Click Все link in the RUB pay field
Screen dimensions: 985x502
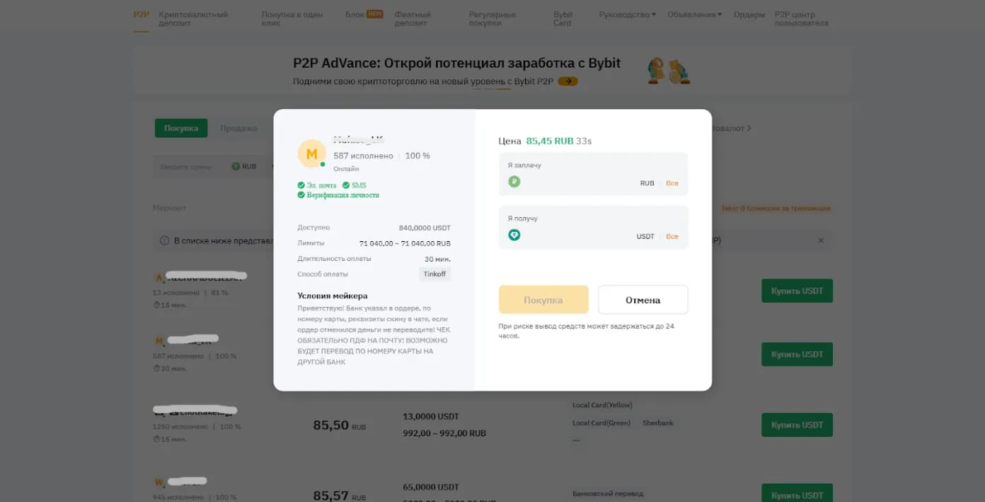tap(672, 183)
